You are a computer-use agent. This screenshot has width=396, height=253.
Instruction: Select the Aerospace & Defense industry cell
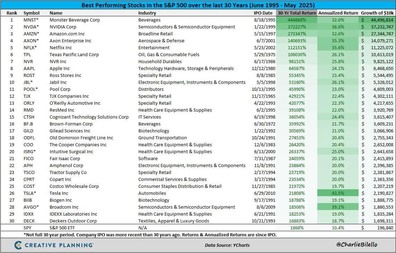coord(161,41)
